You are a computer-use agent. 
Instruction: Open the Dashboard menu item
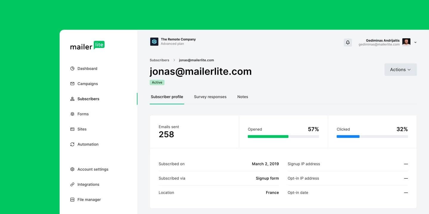click(87, 68)
